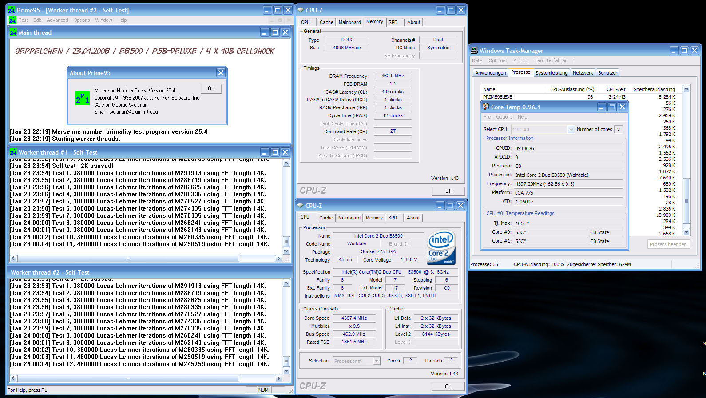Image resolution: width=706 pixels, height=398 pixels.
Task: Select the Netzwerk tab in Task-Manager
Action: point(583,73)
